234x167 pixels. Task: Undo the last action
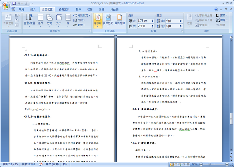pos(19,4)
